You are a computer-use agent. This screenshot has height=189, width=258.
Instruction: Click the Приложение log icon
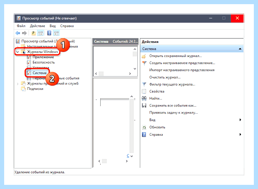[29, 57]
